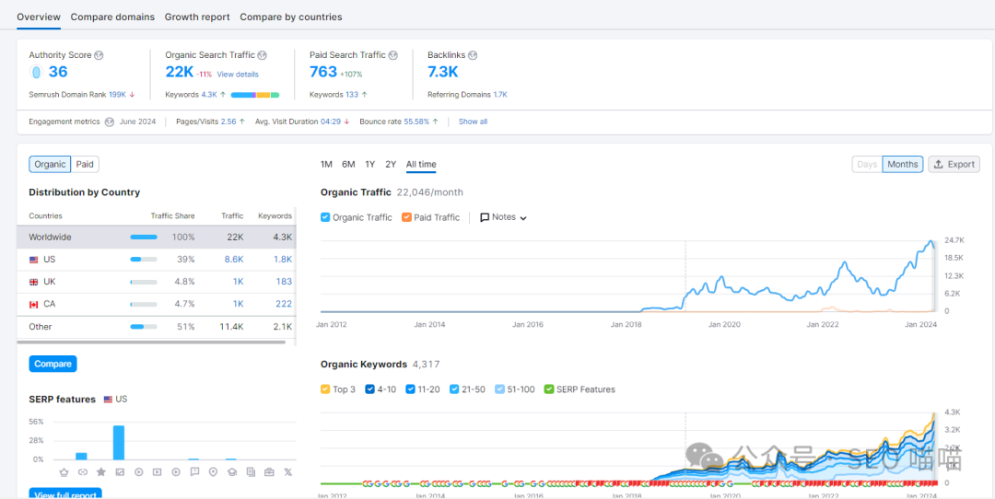Click the star reviews SERP feature icon
The image size is (995, 499).
pyautogui.click(x=101, y=472)
